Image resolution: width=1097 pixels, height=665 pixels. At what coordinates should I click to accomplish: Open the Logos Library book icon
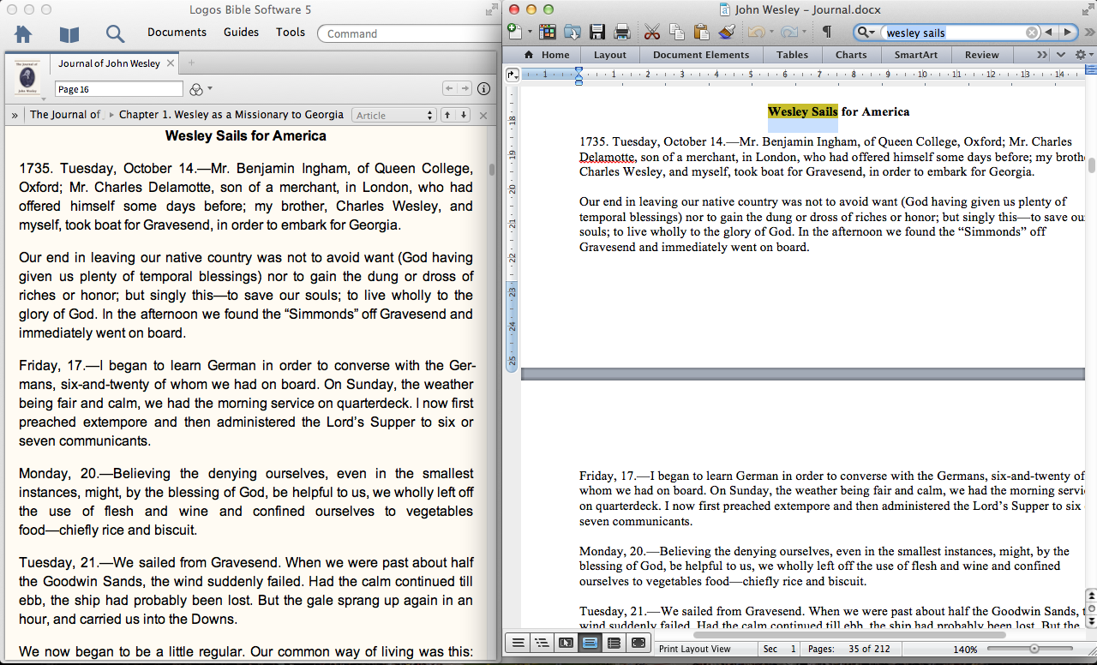point(69,34)
